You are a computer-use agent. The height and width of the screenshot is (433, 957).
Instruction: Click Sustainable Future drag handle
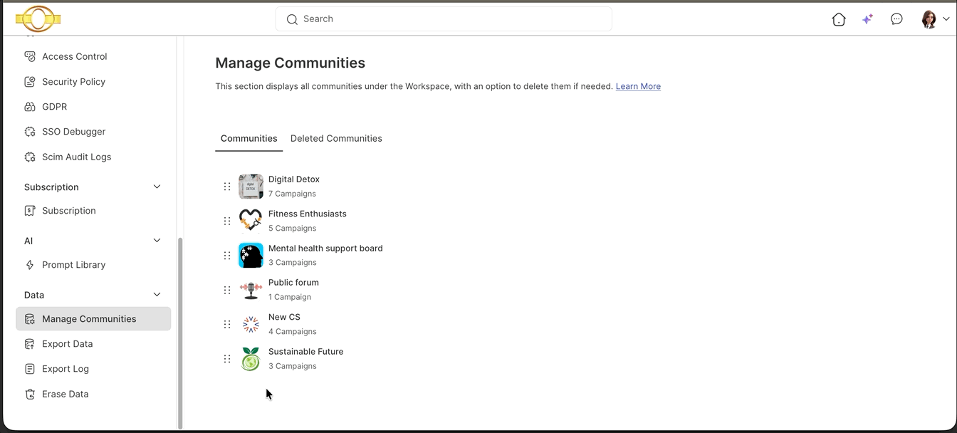[227, 359]
